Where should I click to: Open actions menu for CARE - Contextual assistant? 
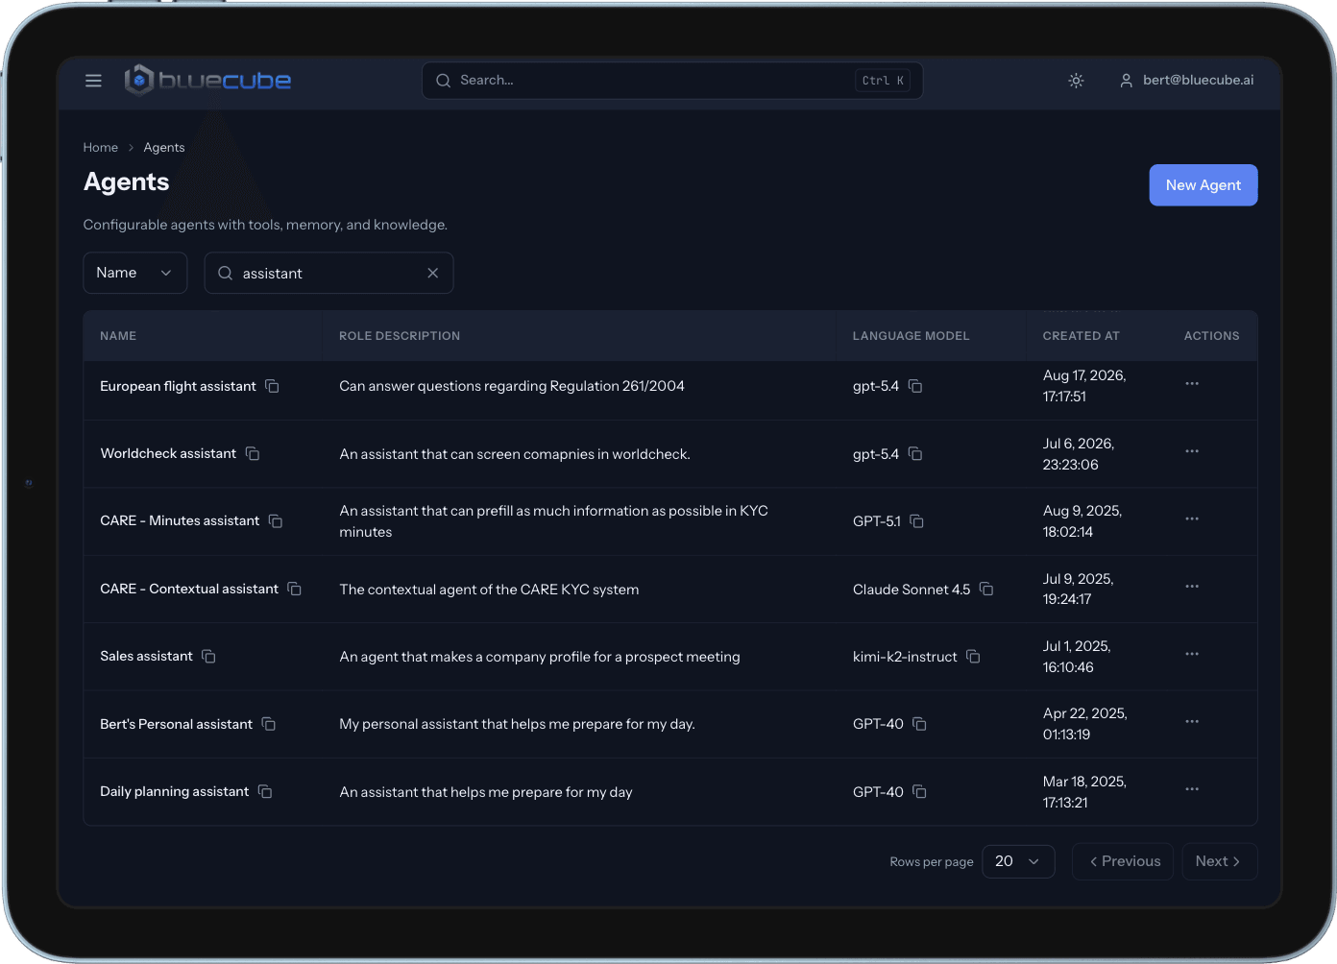[x=1192, y=586]
